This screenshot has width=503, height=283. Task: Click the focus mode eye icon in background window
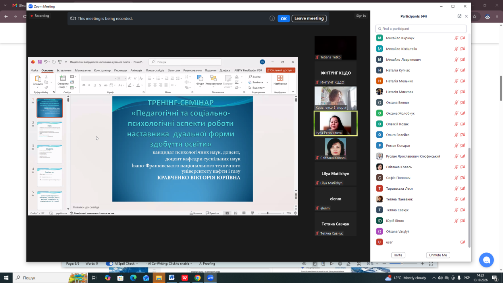(304, 264)
